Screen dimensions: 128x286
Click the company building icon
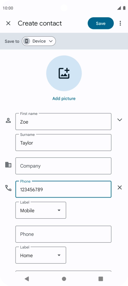(x=8, y=165)
